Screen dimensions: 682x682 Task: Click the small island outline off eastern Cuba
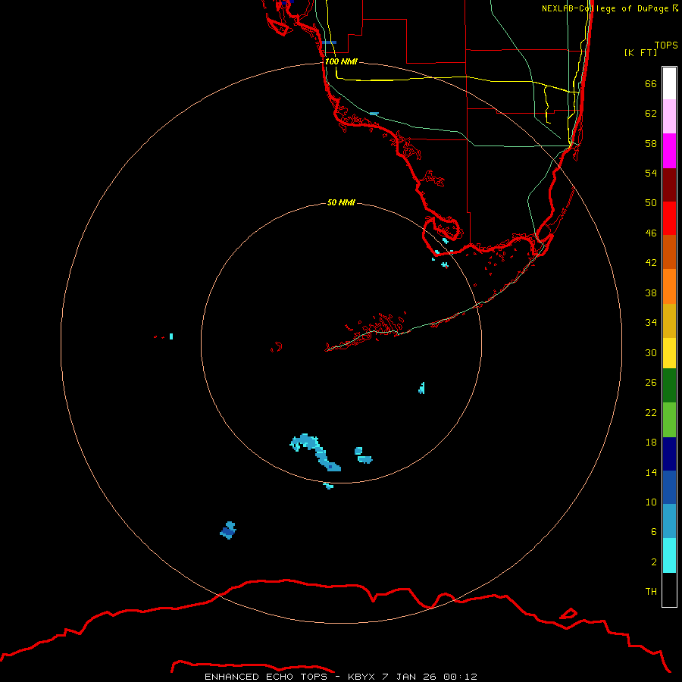(568, 614)
